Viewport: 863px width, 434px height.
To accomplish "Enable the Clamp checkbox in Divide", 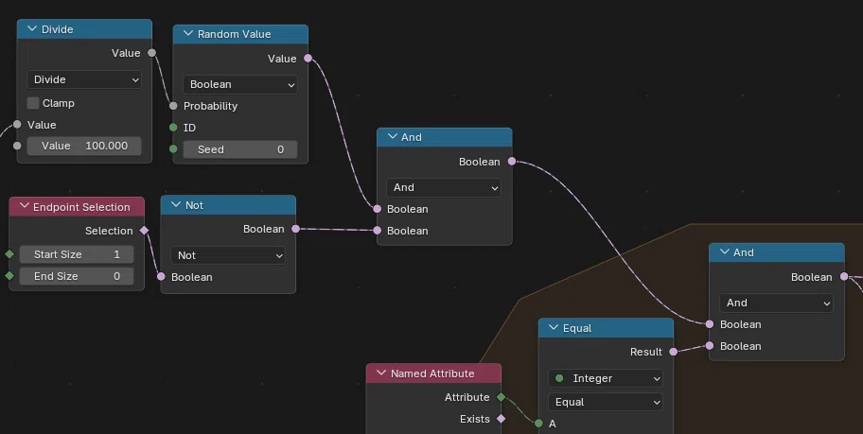I will pyautogui.click(x=33, y=103).
